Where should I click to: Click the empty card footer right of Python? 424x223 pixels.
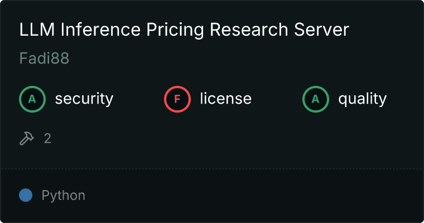point(251,196)
